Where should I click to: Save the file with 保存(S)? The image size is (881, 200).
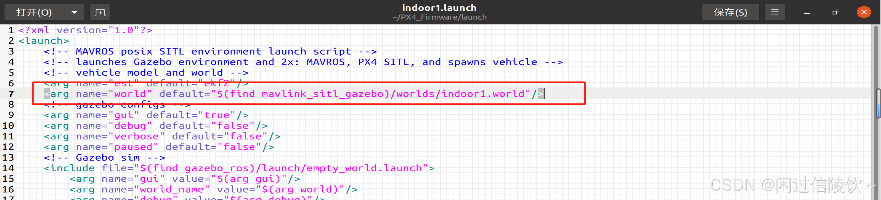[x=730, y=12]
